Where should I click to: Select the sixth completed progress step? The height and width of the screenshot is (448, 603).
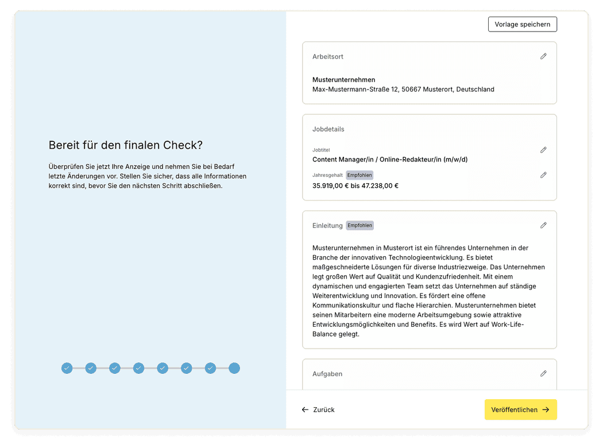tap(186, 368)
